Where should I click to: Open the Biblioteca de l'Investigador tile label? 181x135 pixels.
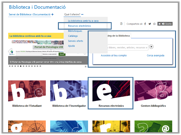click(x=69, y=106)
